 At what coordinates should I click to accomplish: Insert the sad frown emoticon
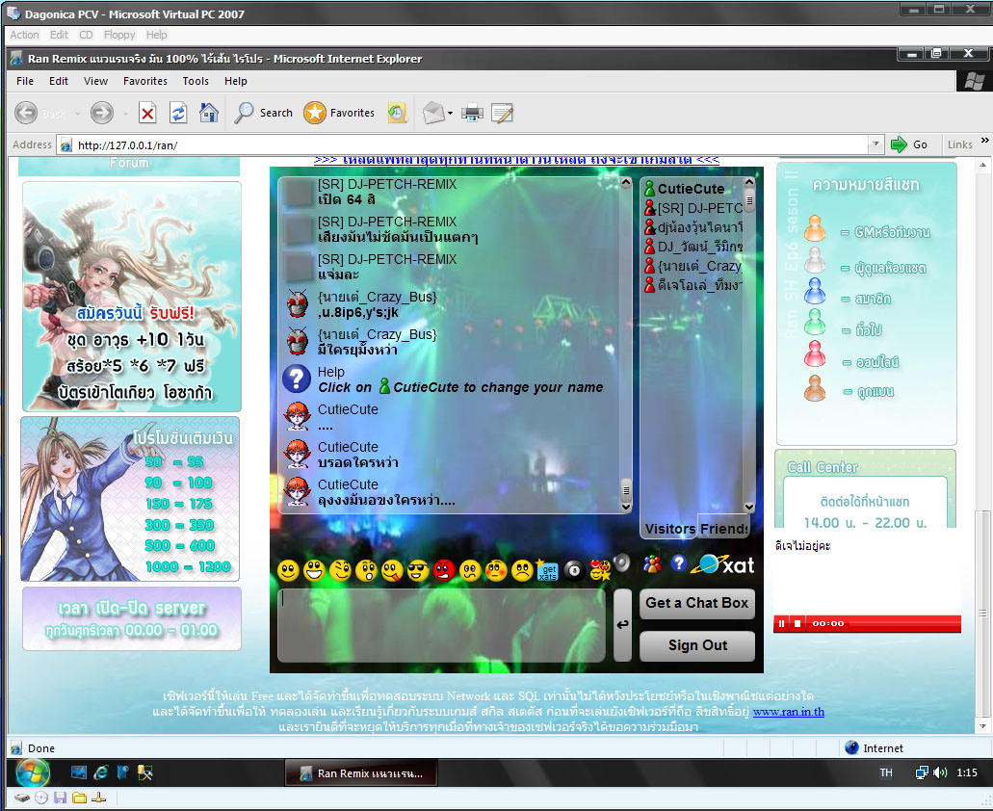point(522,570)
